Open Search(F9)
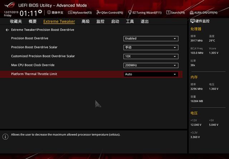The image size is (229, 159). (x=176, y=13)
